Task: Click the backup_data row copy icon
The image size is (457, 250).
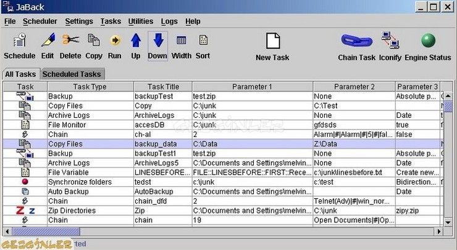Action: pos(25,144)
